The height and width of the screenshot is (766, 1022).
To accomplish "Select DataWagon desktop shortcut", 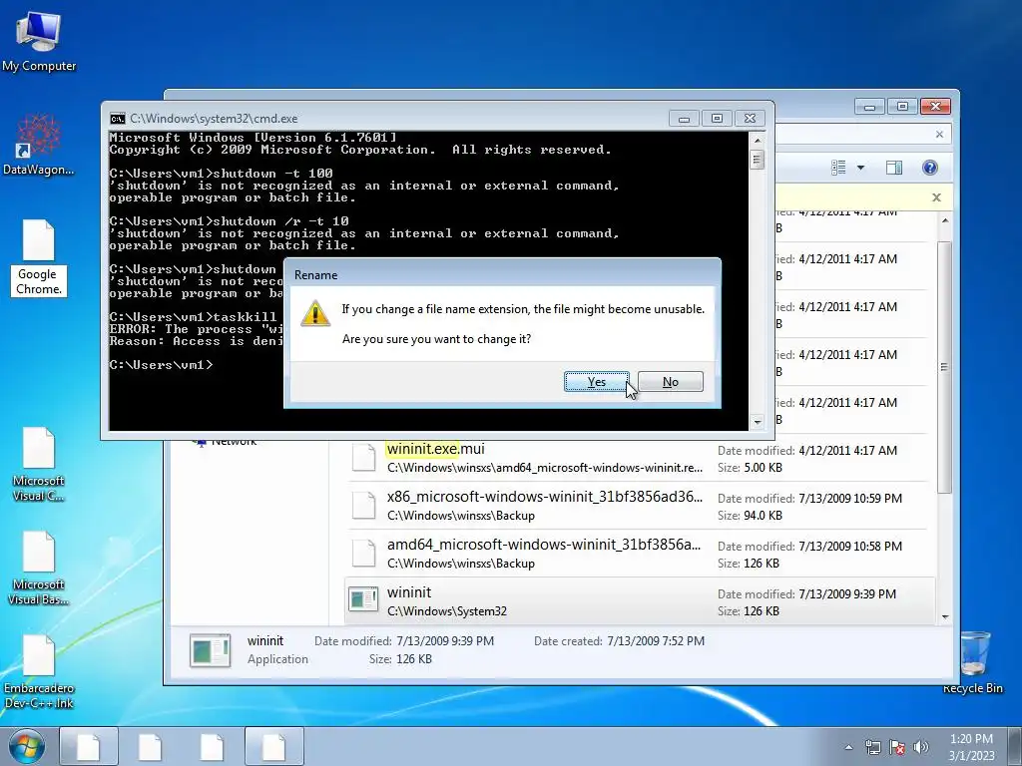I will [x=39, y=144].
